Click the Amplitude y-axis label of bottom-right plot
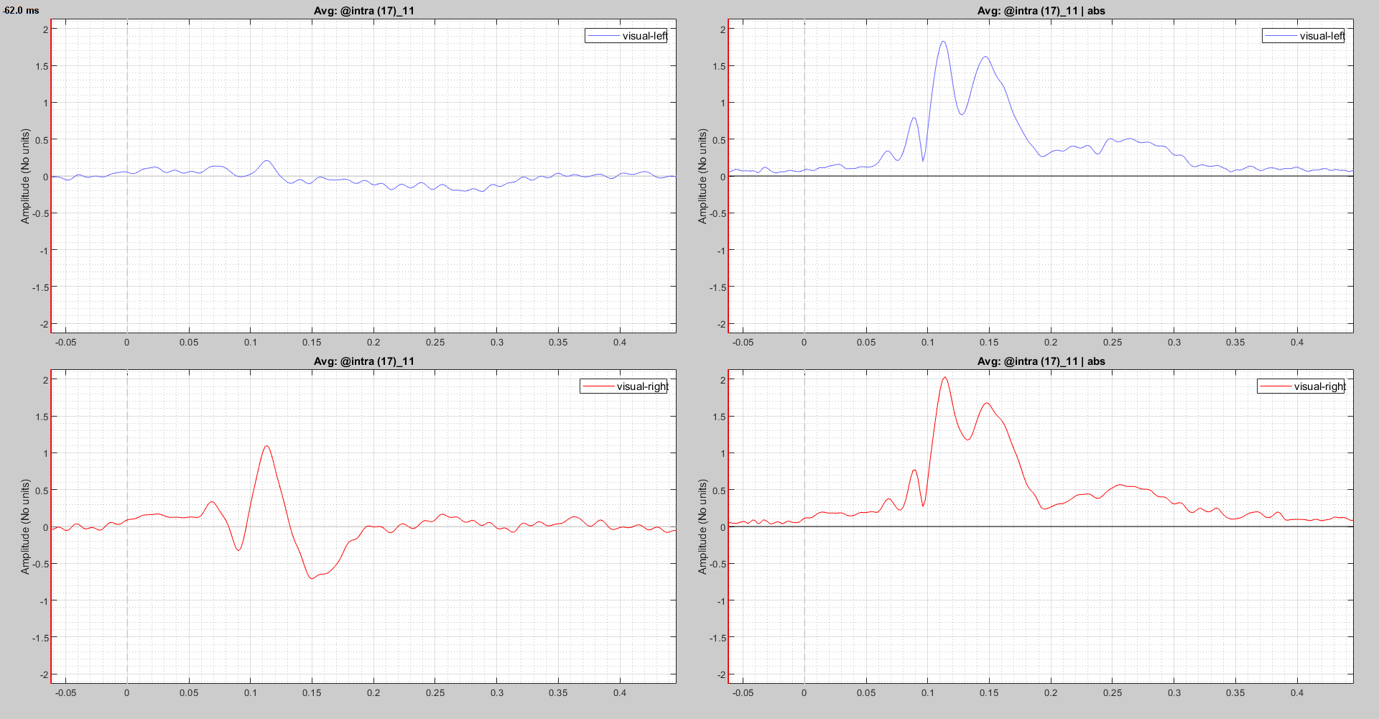The image size is (1379, 719). point(702,527)
